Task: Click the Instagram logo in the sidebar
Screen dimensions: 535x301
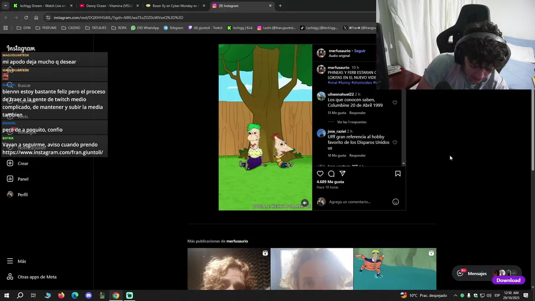Action: click(x=21, y=48)
